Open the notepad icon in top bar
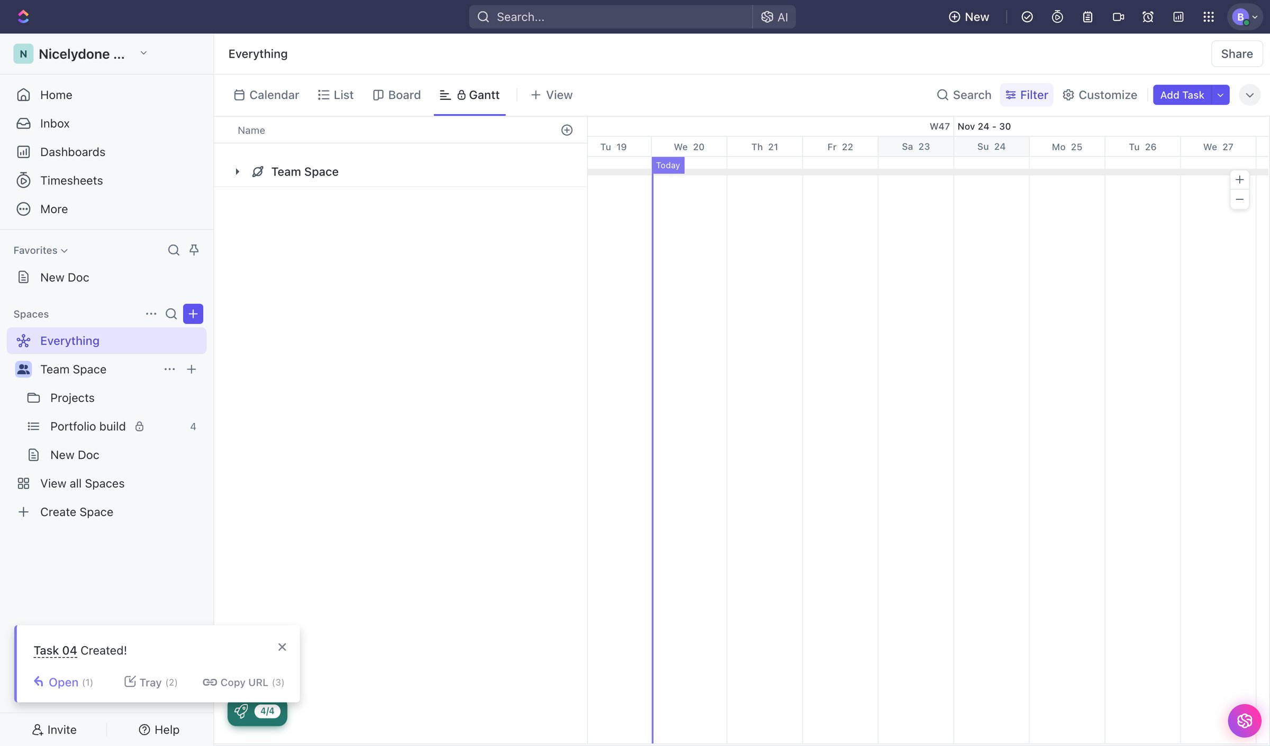 click(x=1087, y=17)
